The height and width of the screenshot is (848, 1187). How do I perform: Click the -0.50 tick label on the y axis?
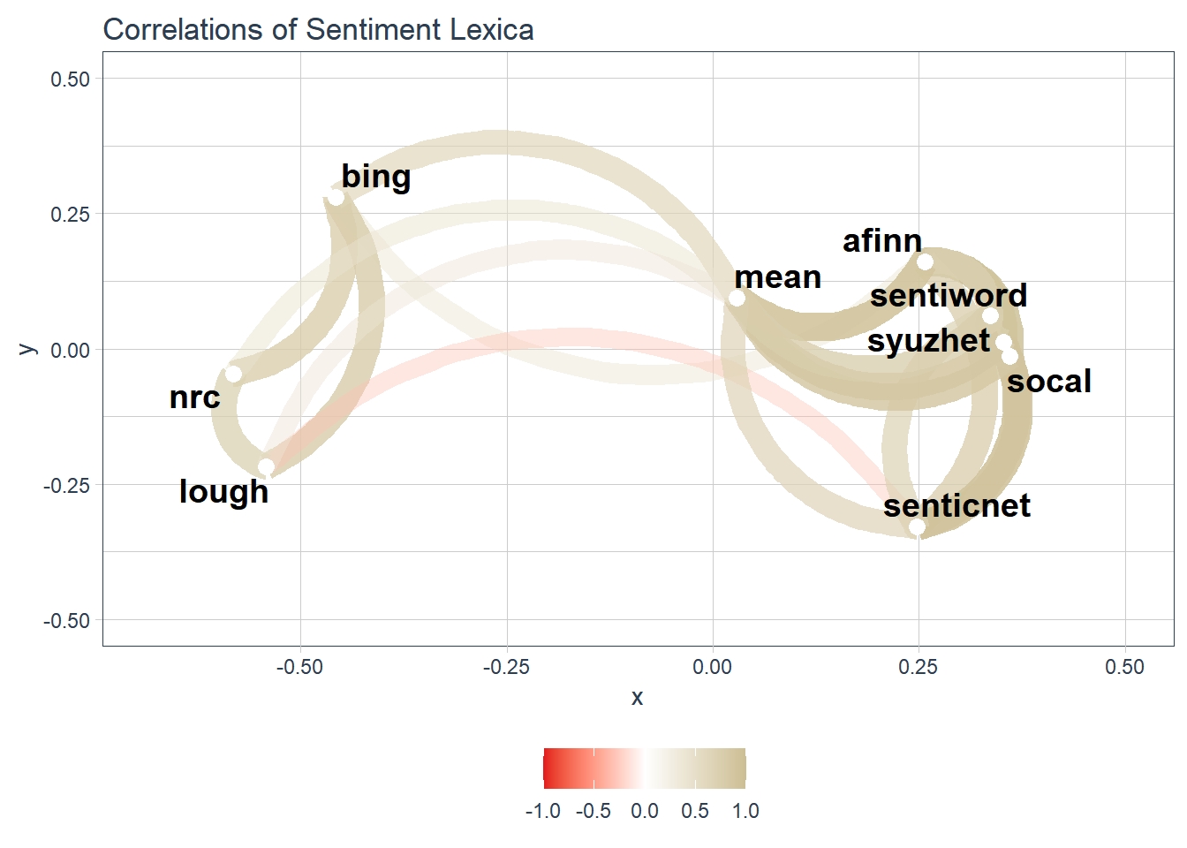[66, 621]
